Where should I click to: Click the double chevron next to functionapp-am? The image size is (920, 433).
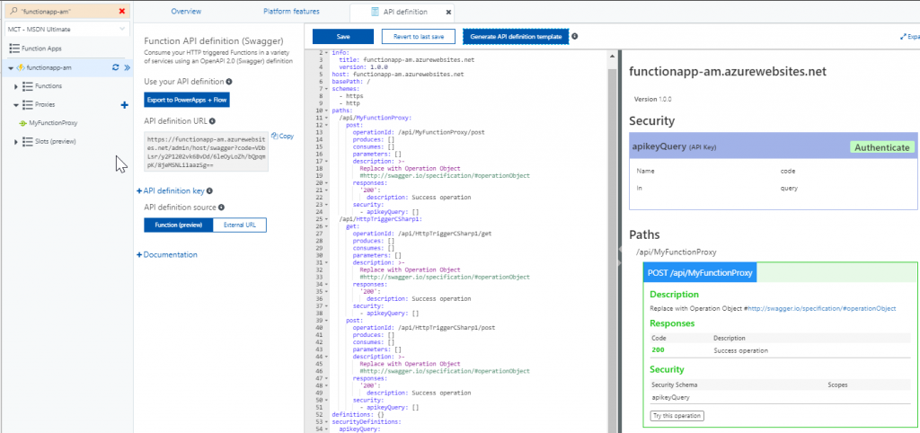pyautogui.click(x=127, y=67)
